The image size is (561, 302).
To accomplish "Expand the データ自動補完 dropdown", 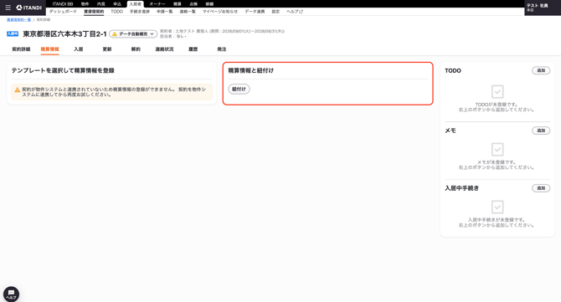I will coord(133,34).
